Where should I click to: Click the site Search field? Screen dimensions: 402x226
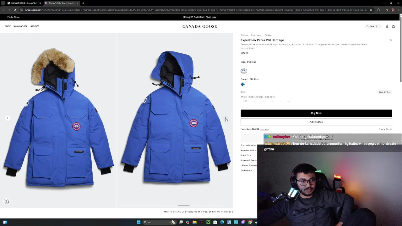[x=374, y=26]
